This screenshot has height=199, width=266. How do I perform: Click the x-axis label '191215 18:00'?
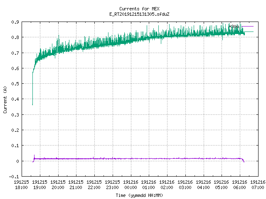pyautogui.click(x=21, y=185)
